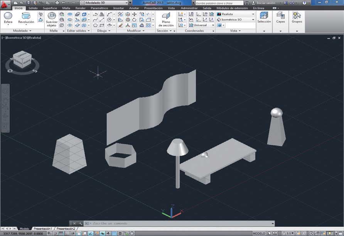Toggle ortho mode in status bar
This screenshot has width=344, height=236.
(67, 234)
